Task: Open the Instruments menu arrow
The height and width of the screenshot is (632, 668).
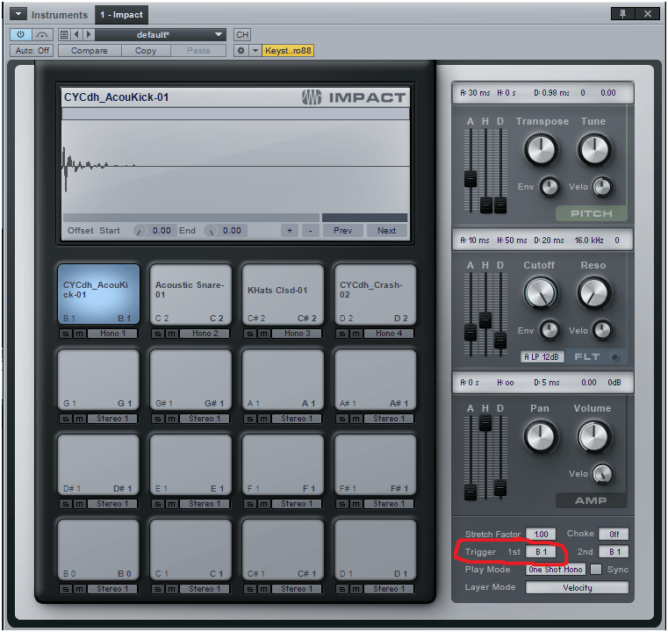Action: point(18,14)
